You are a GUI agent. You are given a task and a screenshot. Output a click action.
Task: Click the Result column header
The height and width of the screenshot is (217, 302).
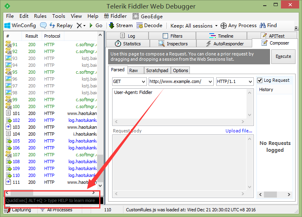pyautogui.click(x=32, y=36)
